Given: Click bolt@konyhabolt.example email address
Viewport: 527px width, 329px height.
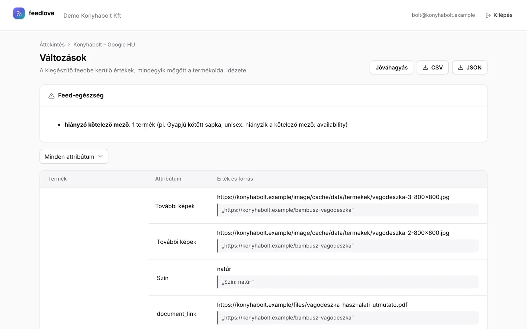Looking at the screenshot, I should coord(443,15).
